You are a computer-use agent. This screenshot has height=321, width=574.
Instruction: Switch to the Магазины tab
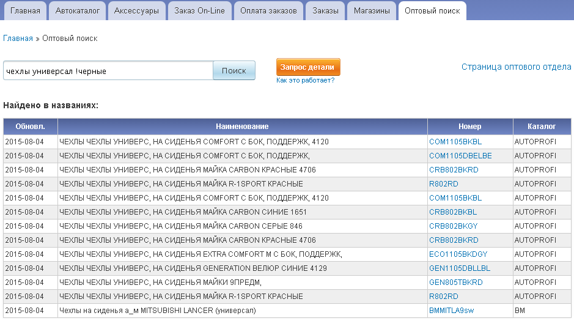point(372,10)
